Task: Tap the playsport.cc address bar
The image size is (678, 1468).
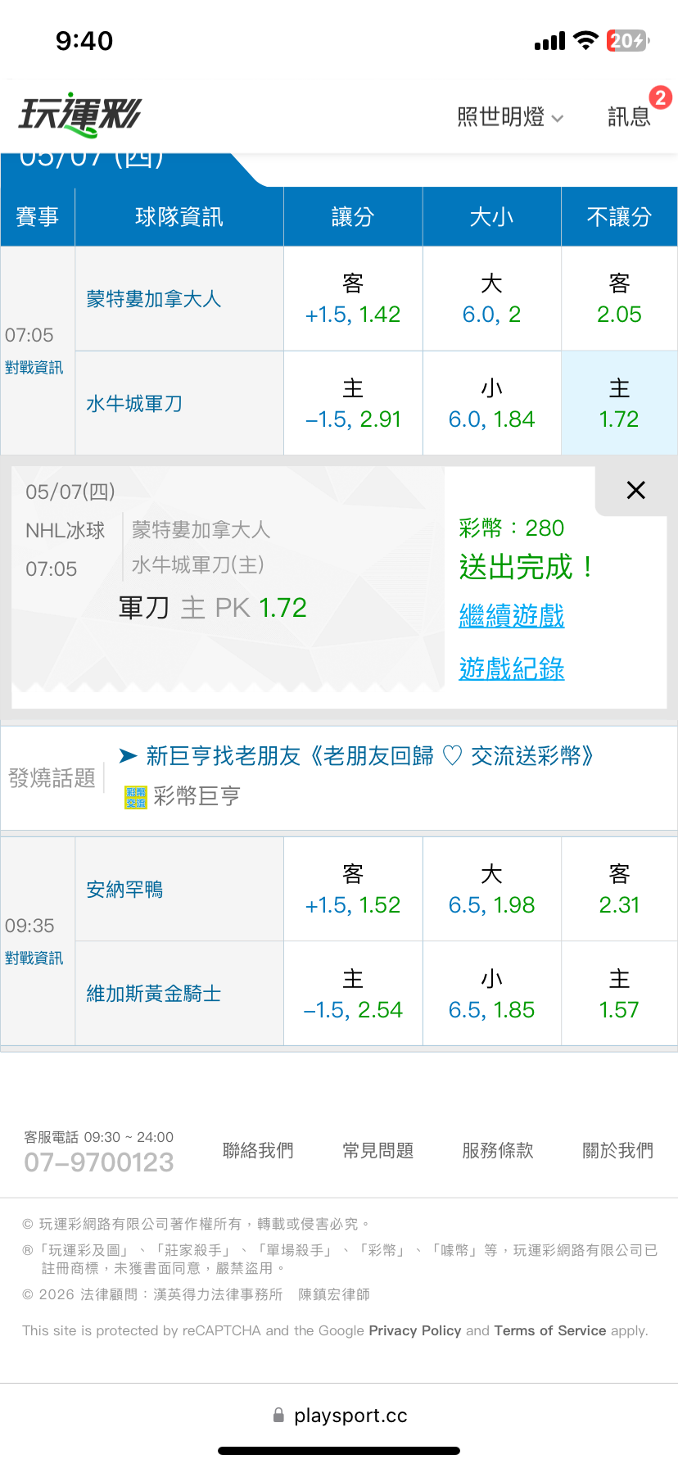Action: click(x=340, y=1416)
